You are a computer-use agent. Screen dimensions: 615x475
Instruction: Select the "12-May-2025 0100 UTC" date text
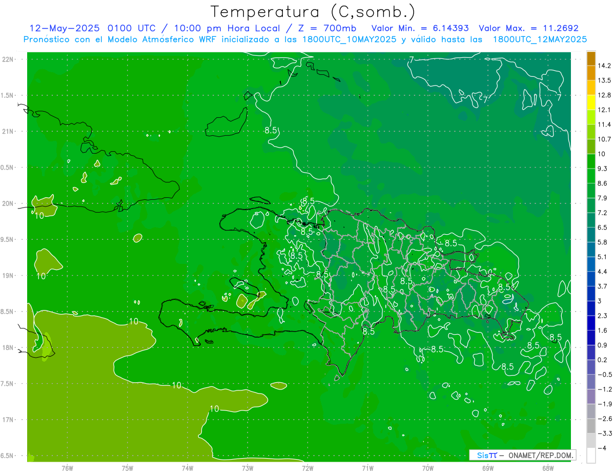coord(92,28)
